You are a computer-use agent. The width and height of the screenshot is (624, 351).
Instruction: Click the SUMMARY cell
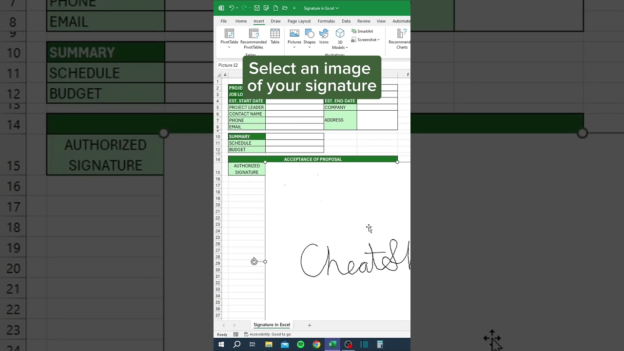[247, 136]
